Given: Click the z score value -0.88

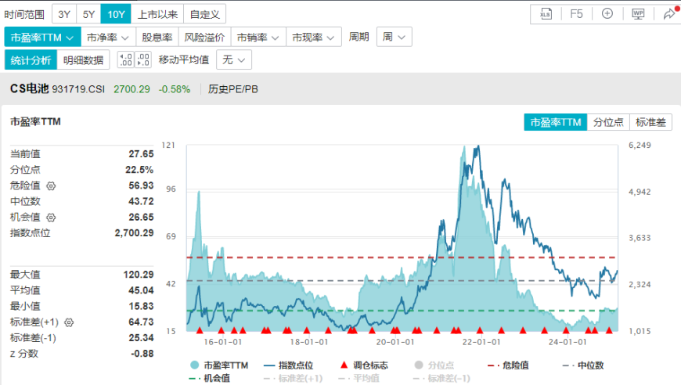Looking at the screenshot, I should [x=142, y=354].
